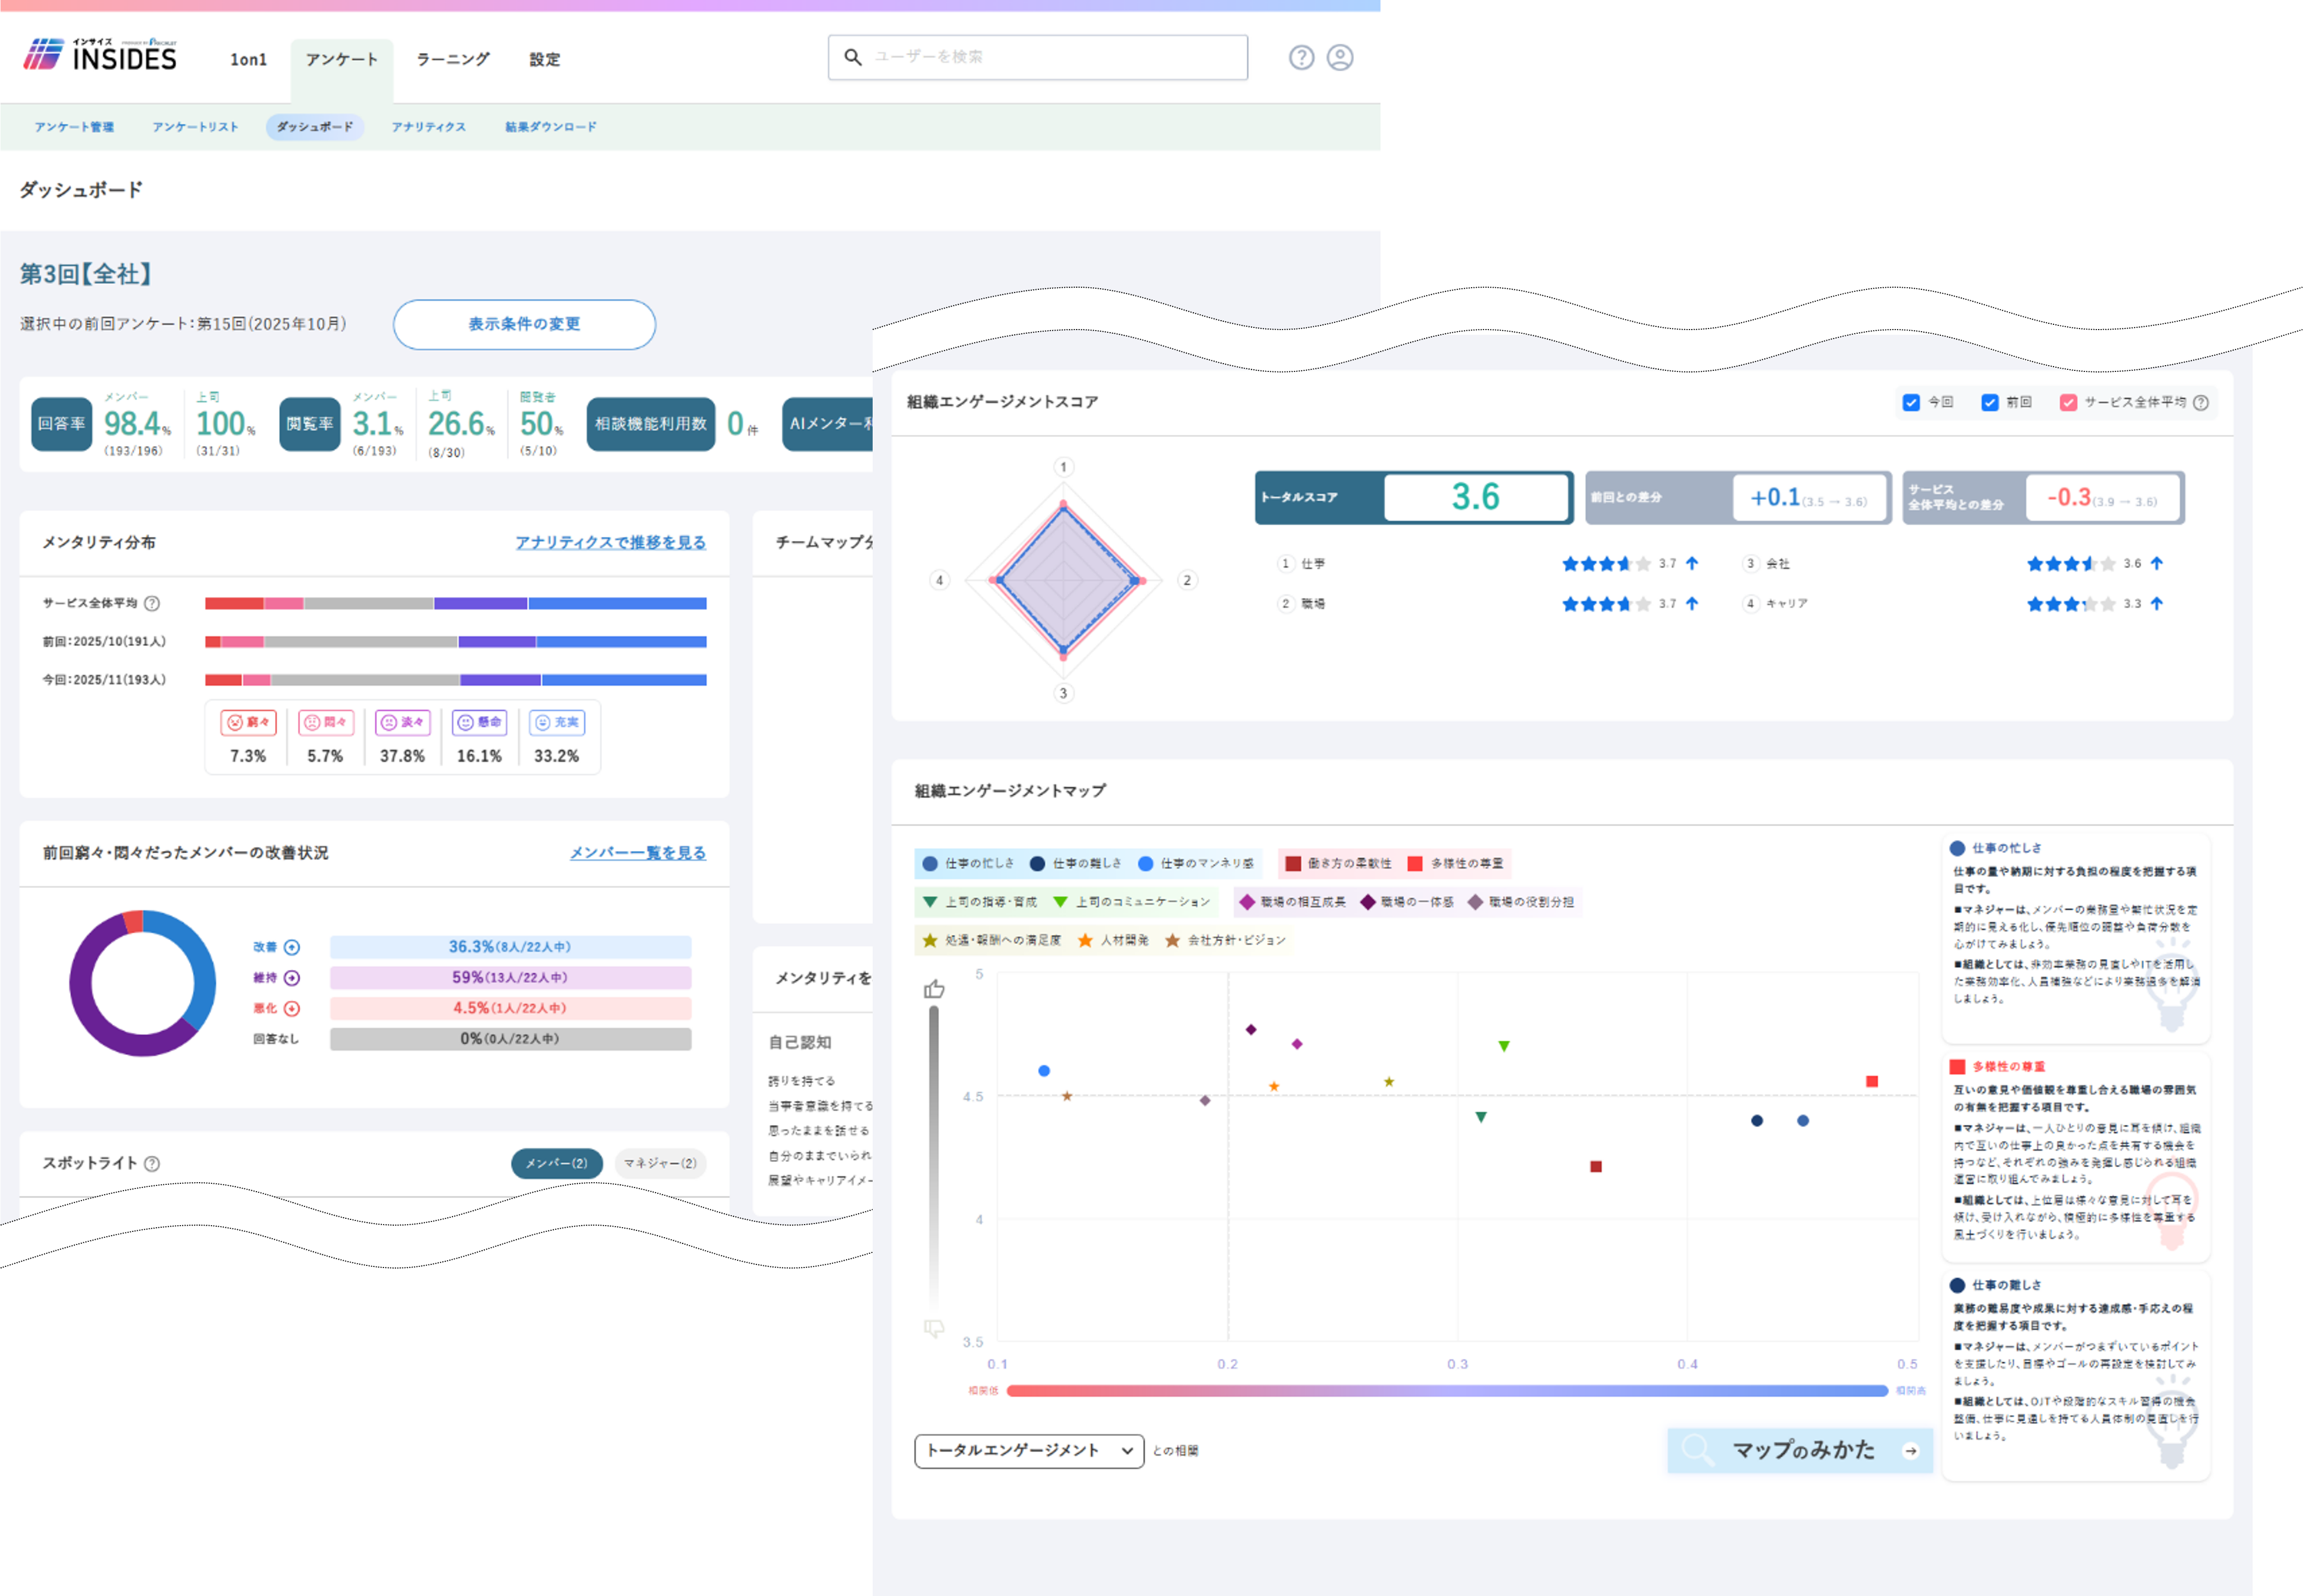
Task: Click the スポットライト help icon
Action: click(152, 1163)
